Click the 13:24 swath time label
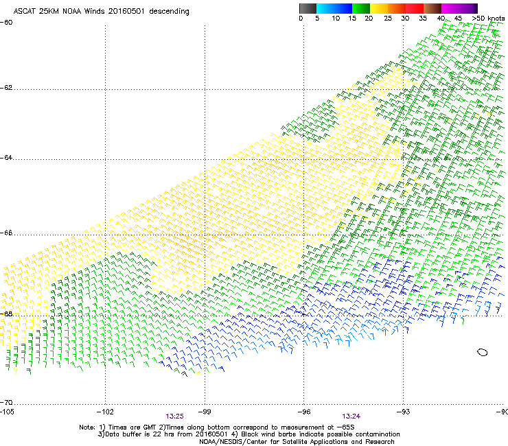This screenshot has width=508, height=446. point(351,416)
